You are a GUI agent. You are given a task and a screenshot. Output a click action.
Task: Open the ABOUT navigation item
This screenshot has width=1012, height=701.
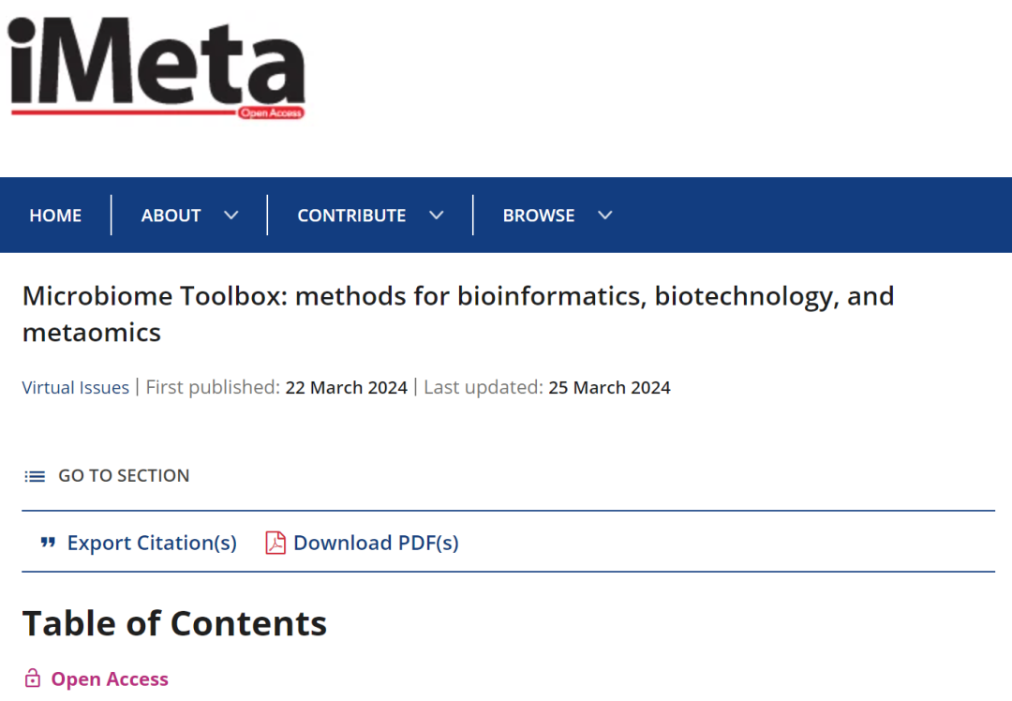click(x=171, y=215)
